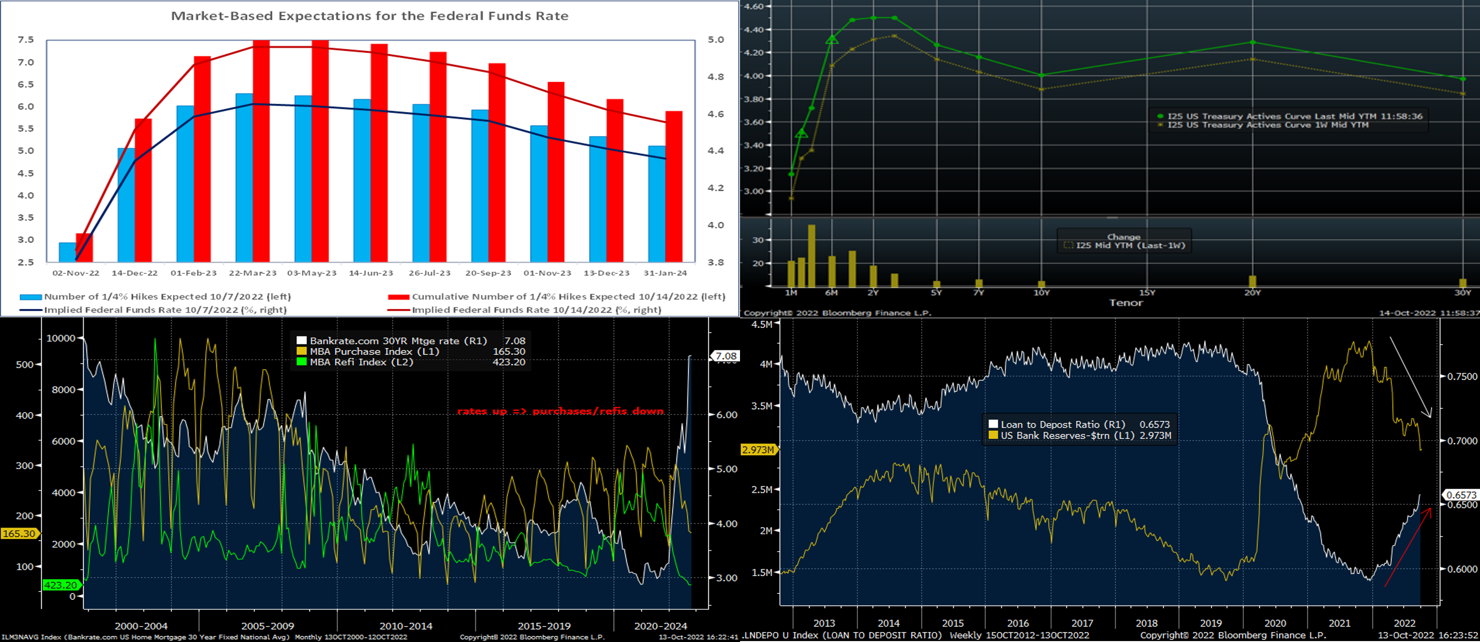Click the green 423.20 Refi Index tag

pyautogui.click(x=61, y=585)
